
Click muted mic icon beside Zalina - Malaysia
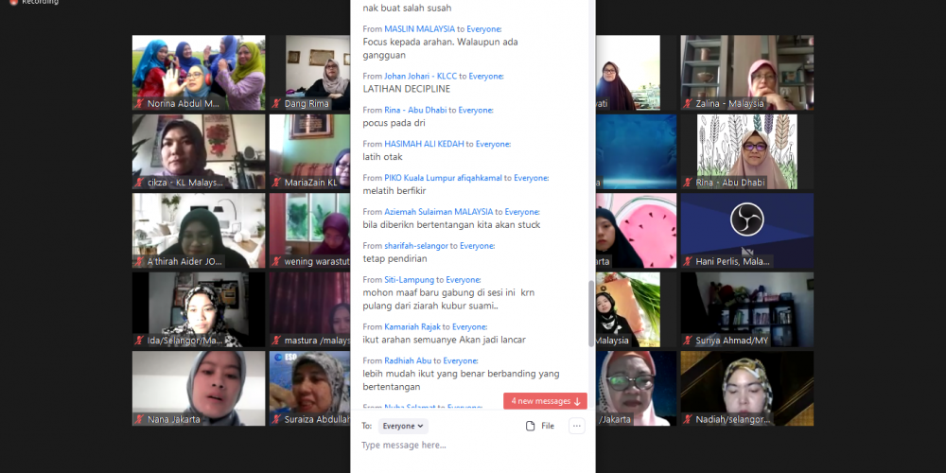click(x=689, y=103)
